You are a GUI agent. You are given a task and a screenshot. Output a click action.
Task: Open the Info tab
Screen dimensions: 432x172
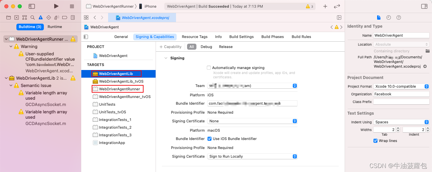coord(219,37)
